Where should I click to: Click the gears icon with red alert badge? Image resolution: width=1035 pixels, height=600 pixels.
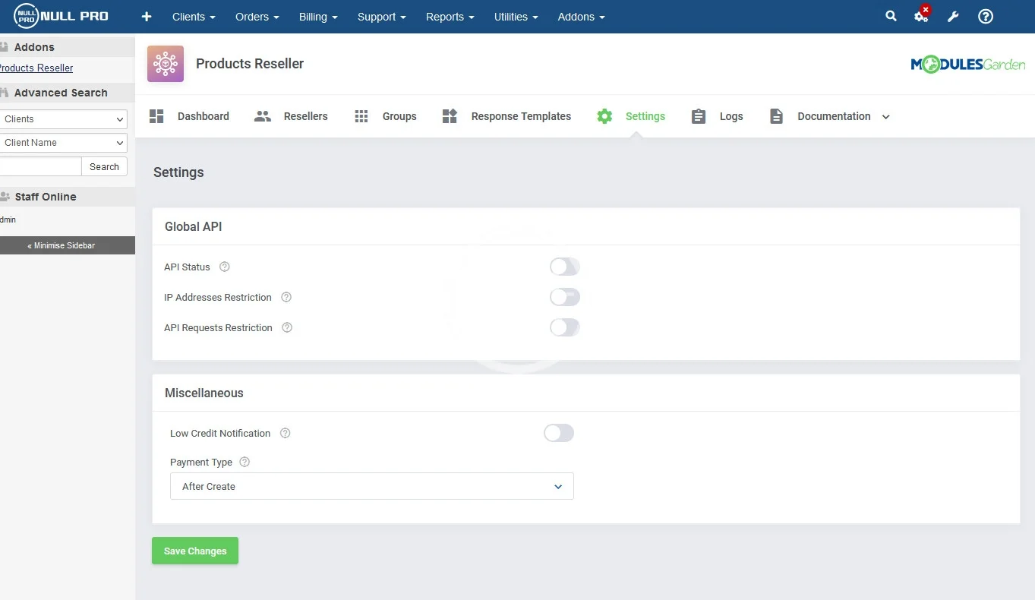tap(921, 16)
